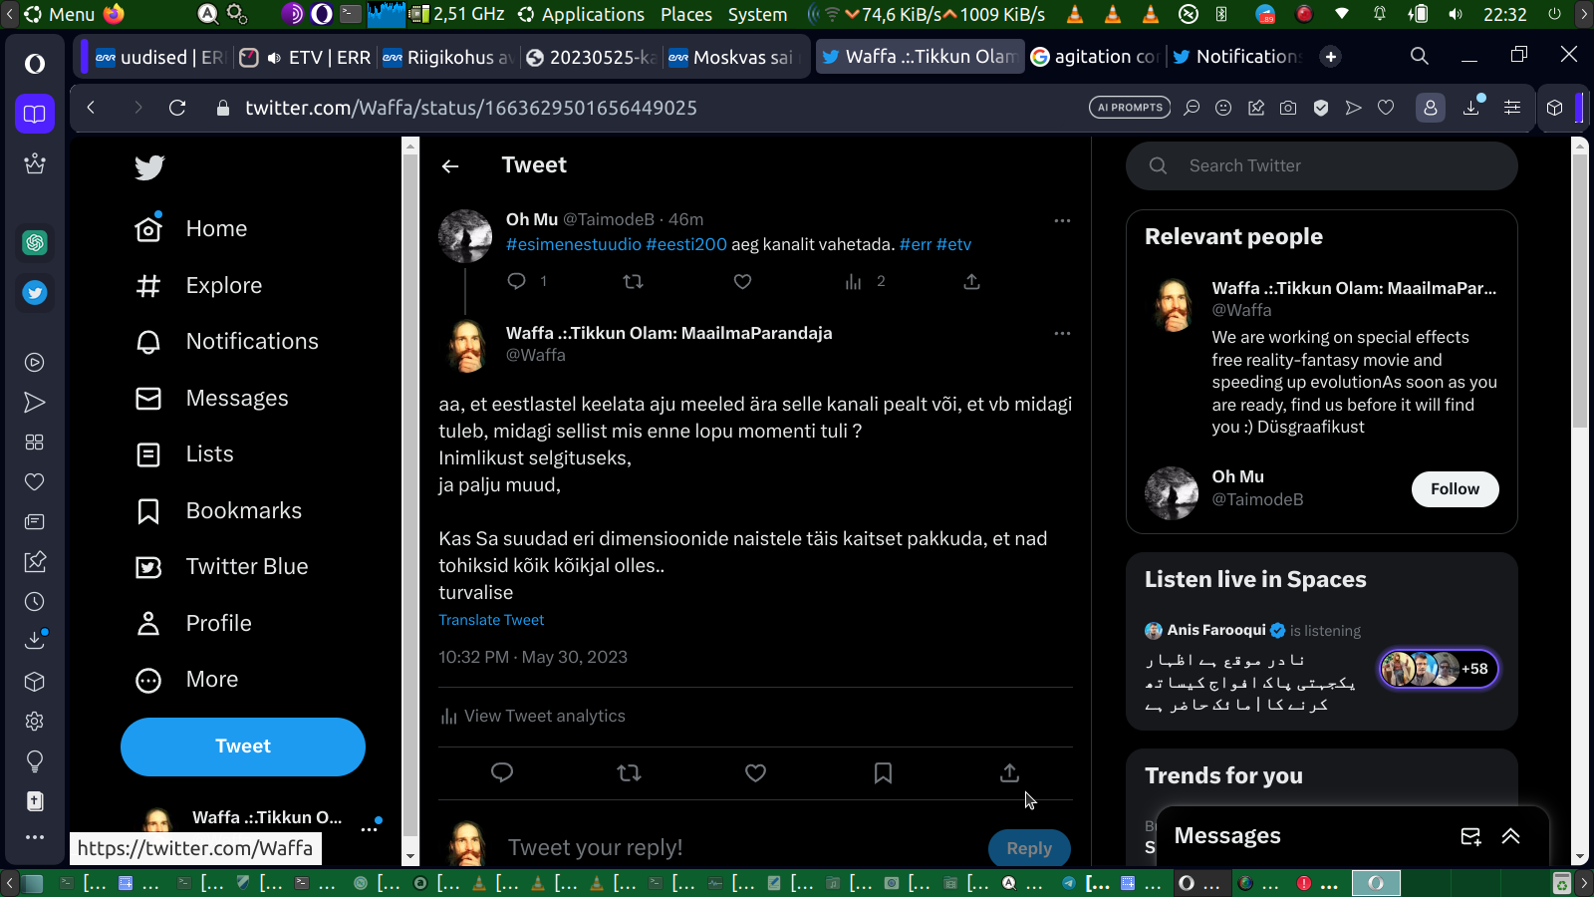Switch to the Riigikohus tab
The width and height of the screenshot is (1594, 897).
coord(448,57)
